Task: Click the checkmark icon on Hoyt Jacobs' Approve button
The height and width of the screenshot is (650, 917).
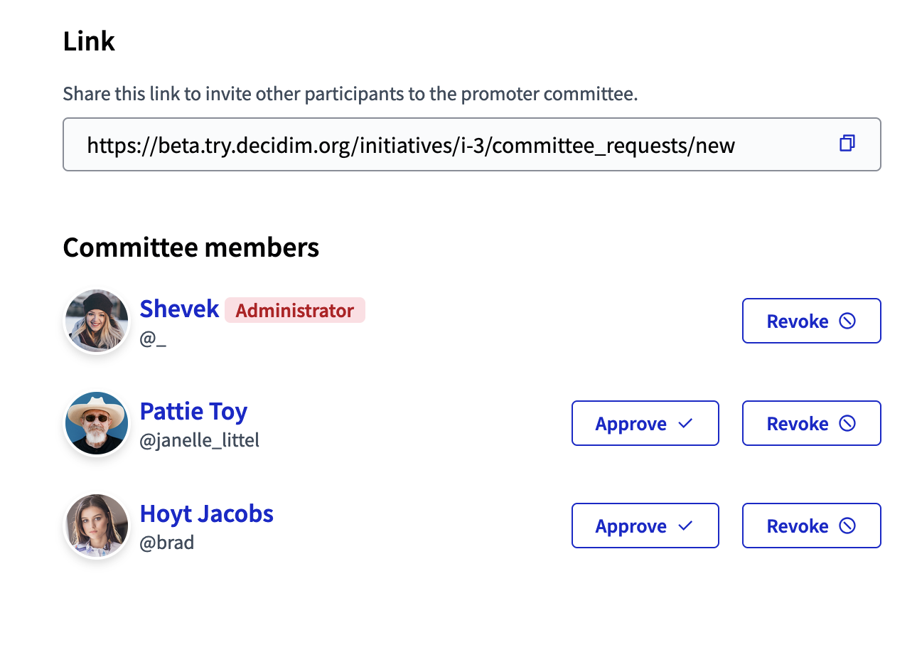Action: tap(684, 526)
